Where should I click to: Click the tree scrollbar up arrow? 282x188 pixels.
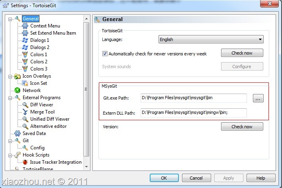tap(86, 19)
